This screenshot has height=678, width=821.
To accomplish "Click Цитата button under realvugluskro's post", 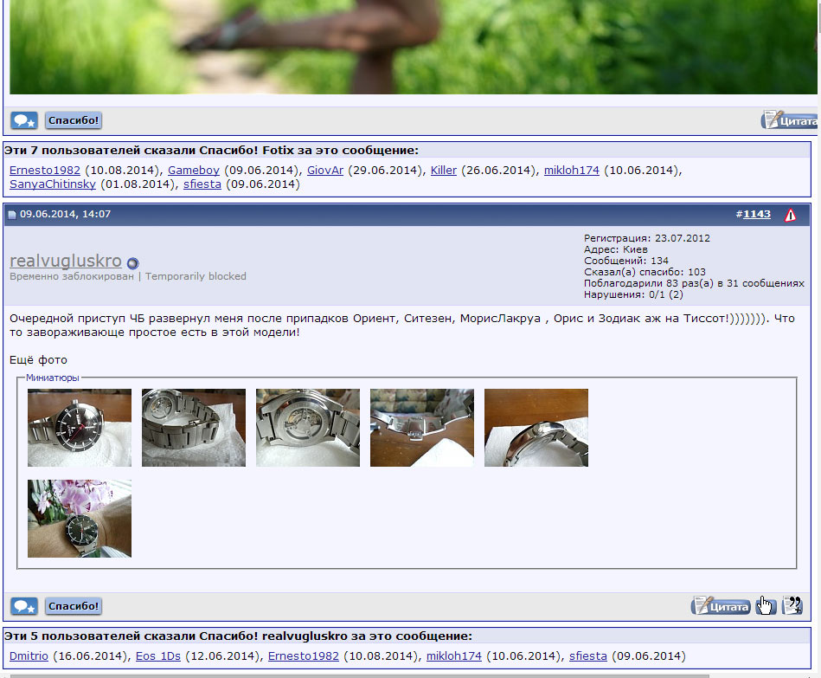I will (721, 605).
